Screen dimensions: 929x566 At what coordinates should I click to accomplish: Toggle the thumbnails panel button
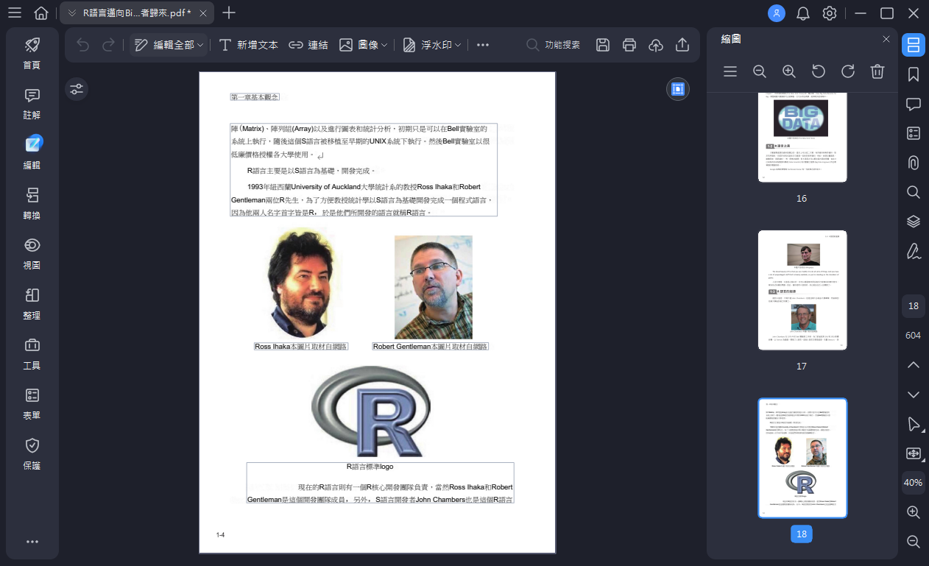(x=914, y=45)
